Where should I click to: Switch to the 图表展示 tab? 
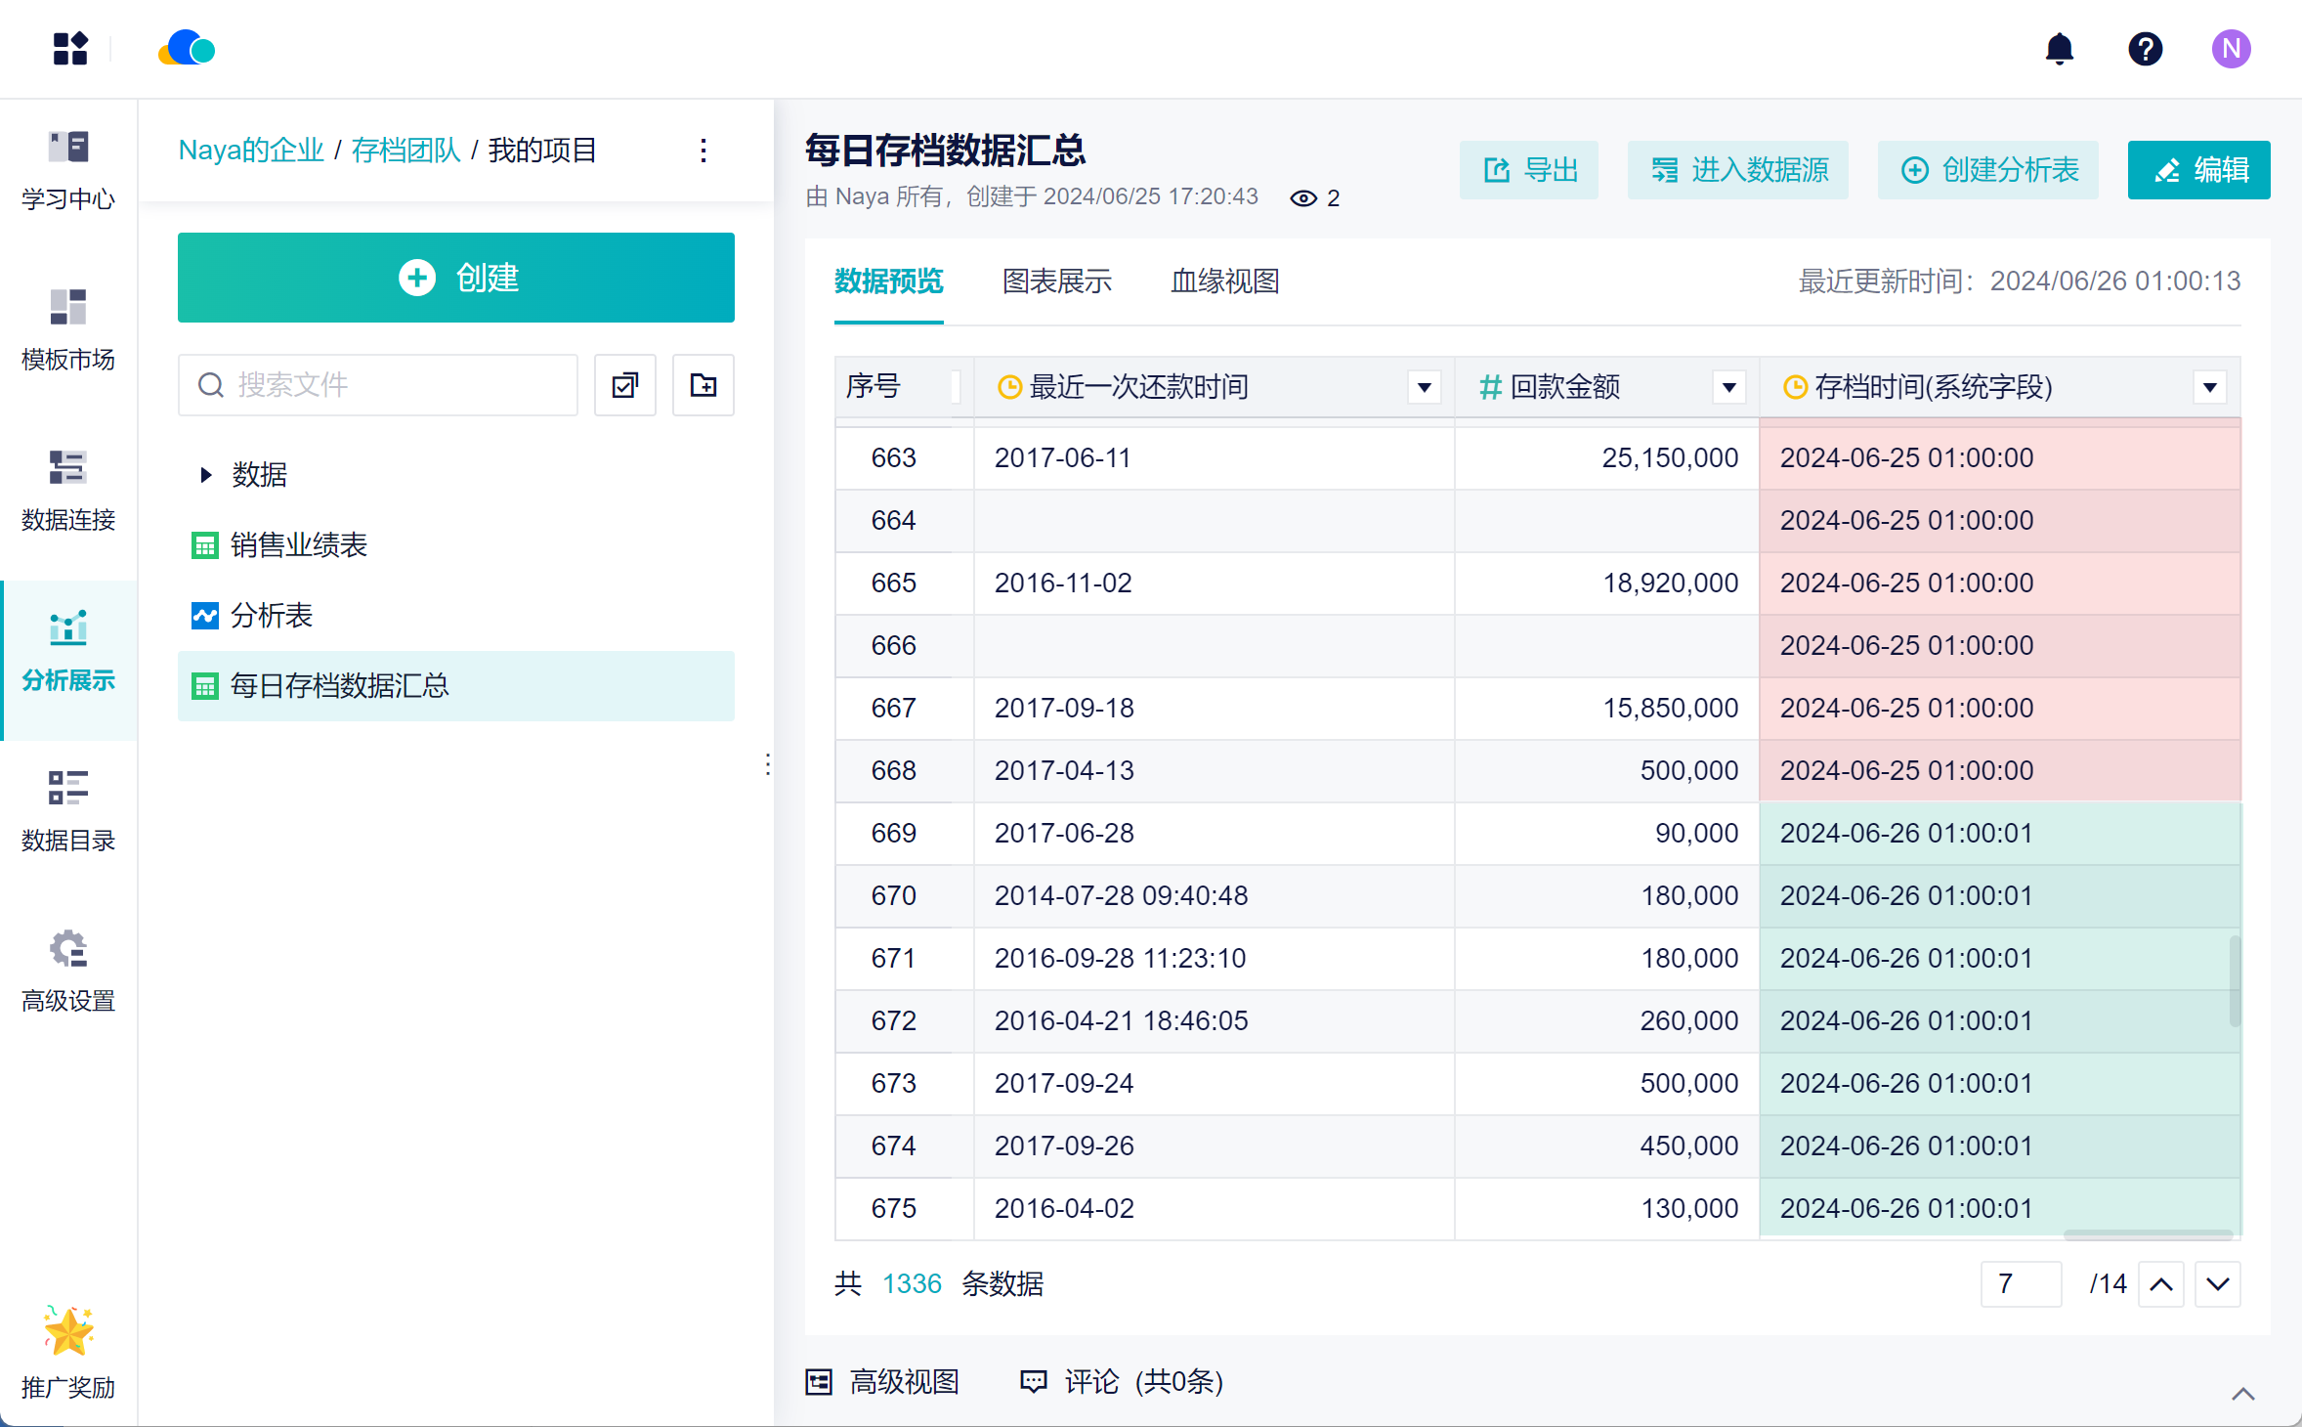point(1056,281)
